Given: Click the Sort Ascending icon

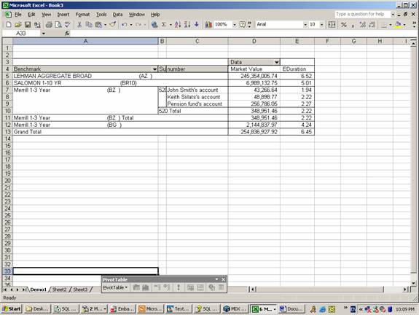Looking at the screenshot, I should [178, 25].
